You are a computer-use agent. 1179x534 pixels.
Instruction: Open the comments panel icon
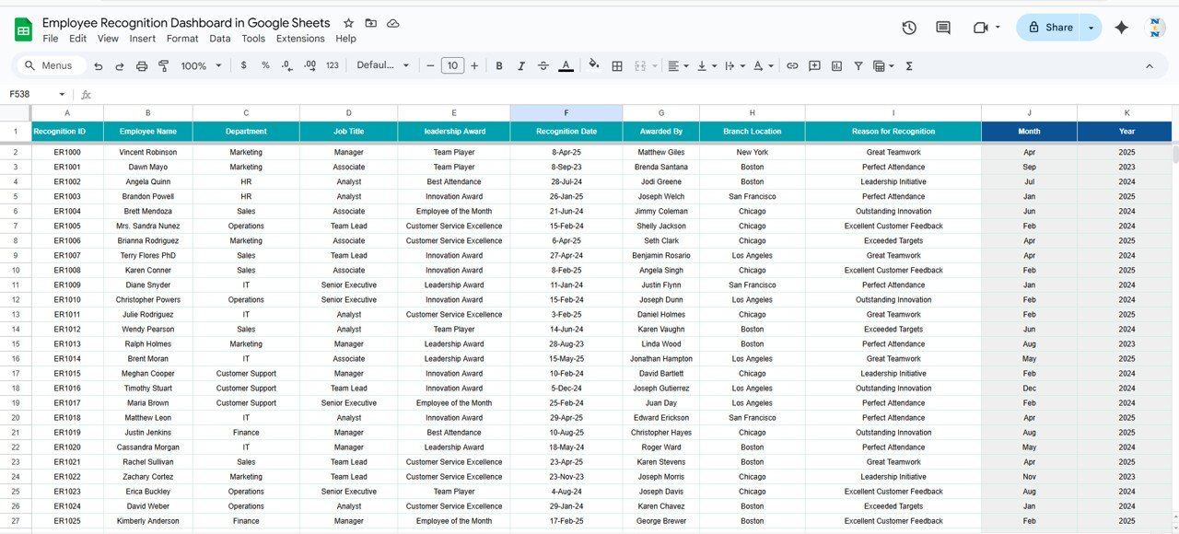(x=943, y=28)
